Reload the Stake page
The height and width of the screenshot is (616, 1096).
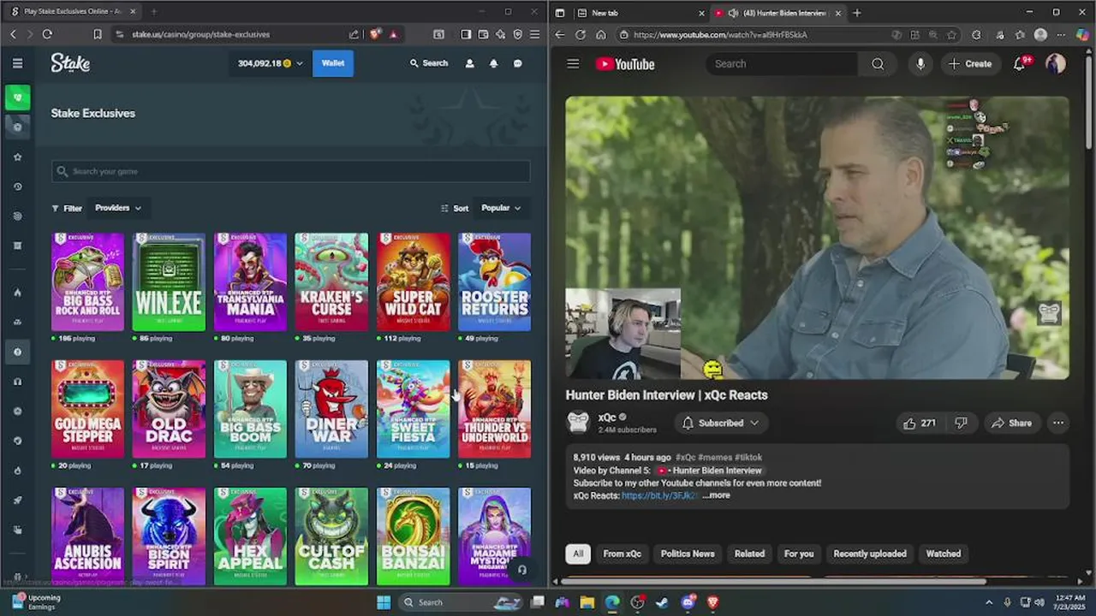pyautogui.click(x=47, y=34)
